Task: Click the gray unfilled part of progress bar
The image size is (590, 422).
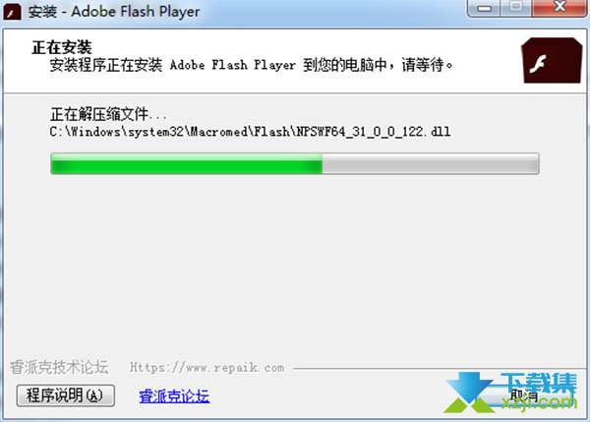Action: pyautogui.click(x=431, y=163)
